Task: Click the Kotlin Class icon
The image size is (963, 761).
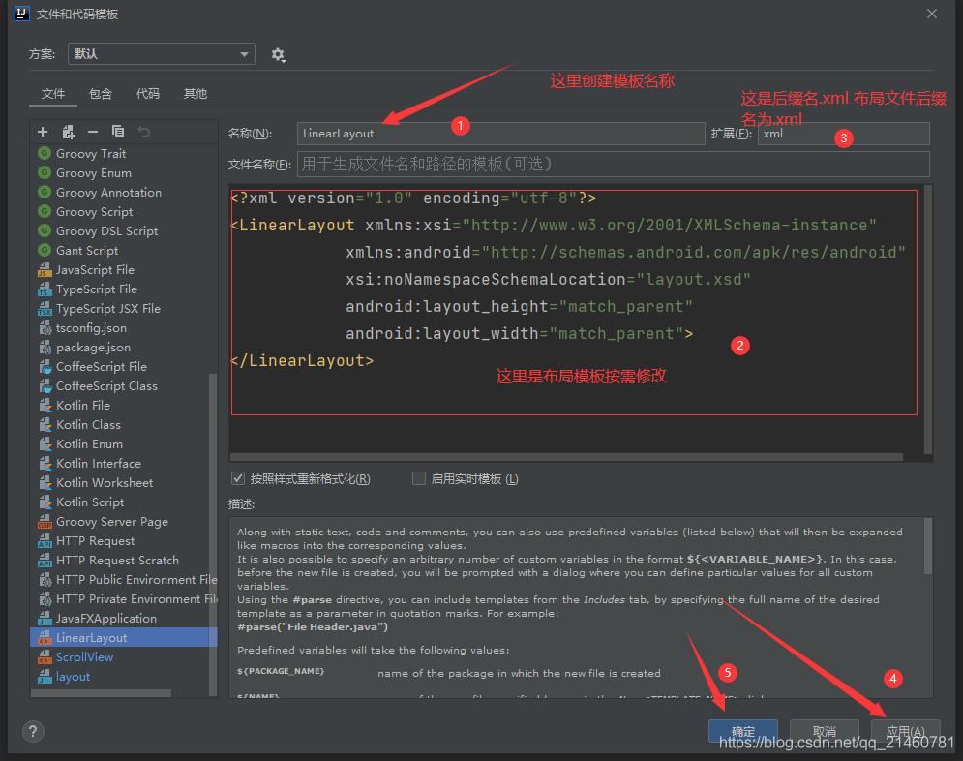Action: (45, 424)
